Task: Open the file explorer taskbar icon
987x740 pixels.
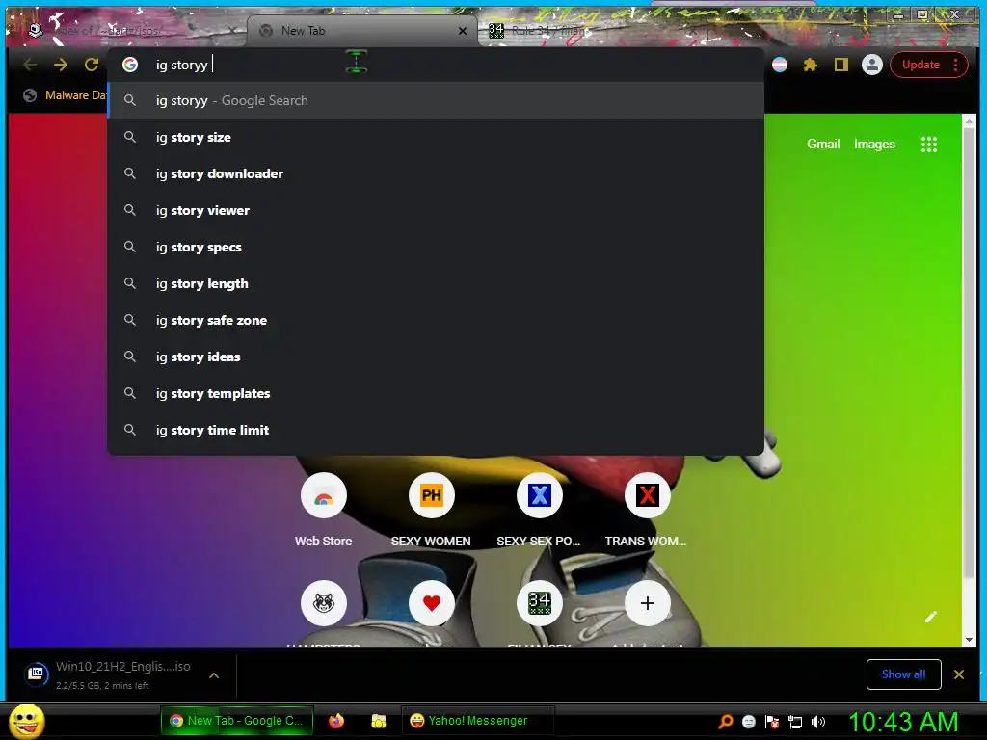Action: [x=378, y=721]
